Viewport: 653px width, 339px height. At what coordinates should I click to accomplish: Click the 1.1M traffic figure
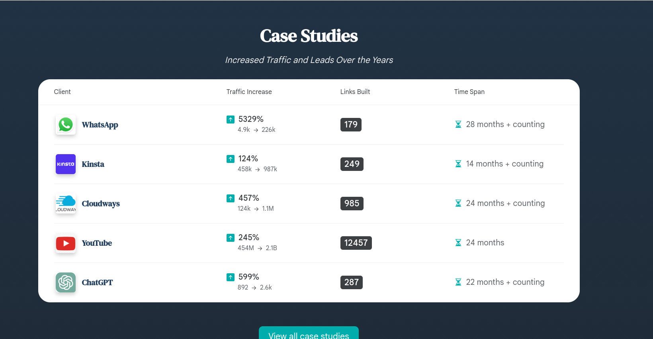(268, 209)
